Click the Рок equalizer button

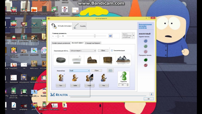pos(104,85)
